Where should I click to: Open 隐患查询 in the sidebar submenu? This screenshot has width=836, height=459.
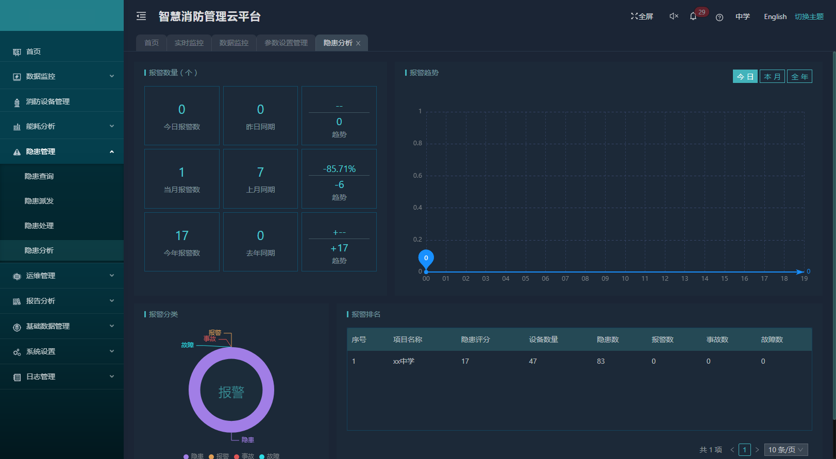coord(39,176)
